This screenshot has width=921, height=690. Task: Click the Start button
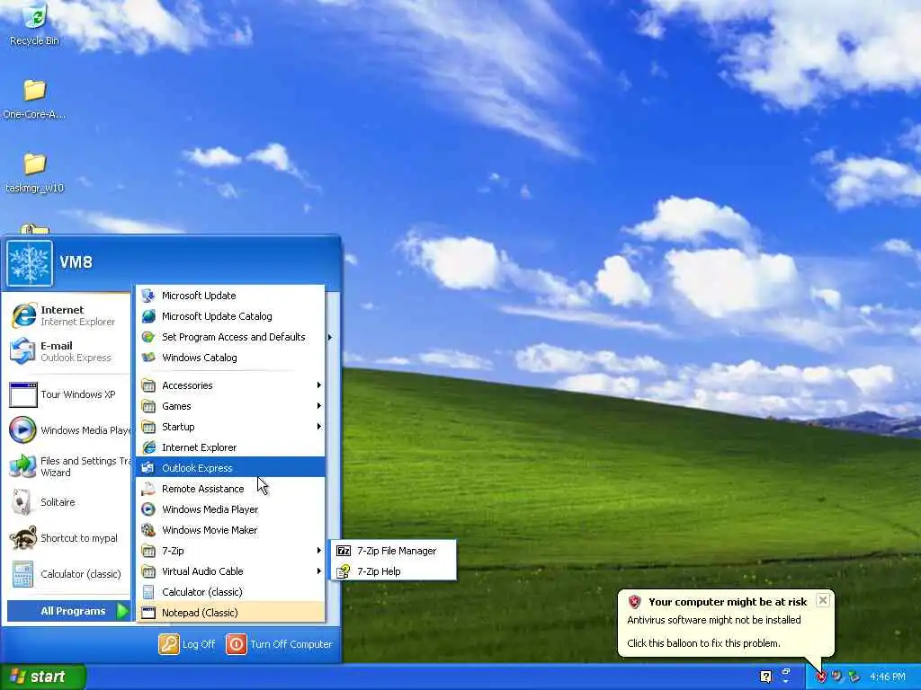(42, 677)
